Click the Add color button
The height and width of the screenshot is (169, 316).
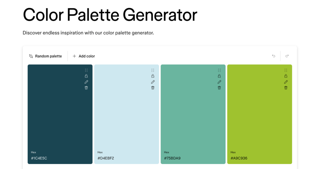pyautogui.click(x=84, y=56)
